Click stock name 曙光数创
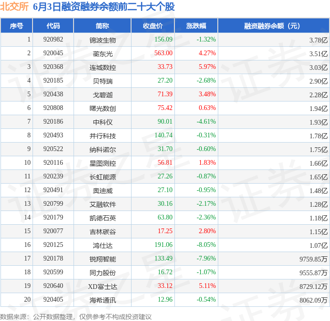The image size is (330, 321). (102, 109)
